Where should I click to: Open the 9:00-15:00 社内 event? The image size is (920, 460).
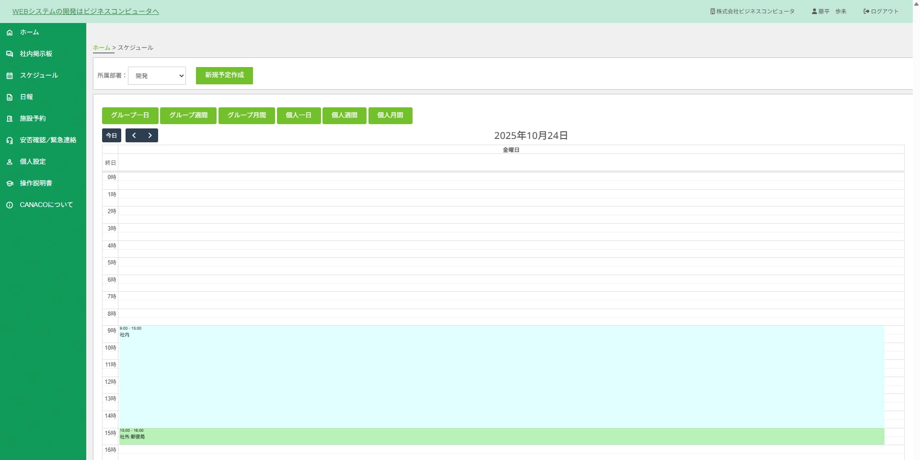[x=501, y=376]
